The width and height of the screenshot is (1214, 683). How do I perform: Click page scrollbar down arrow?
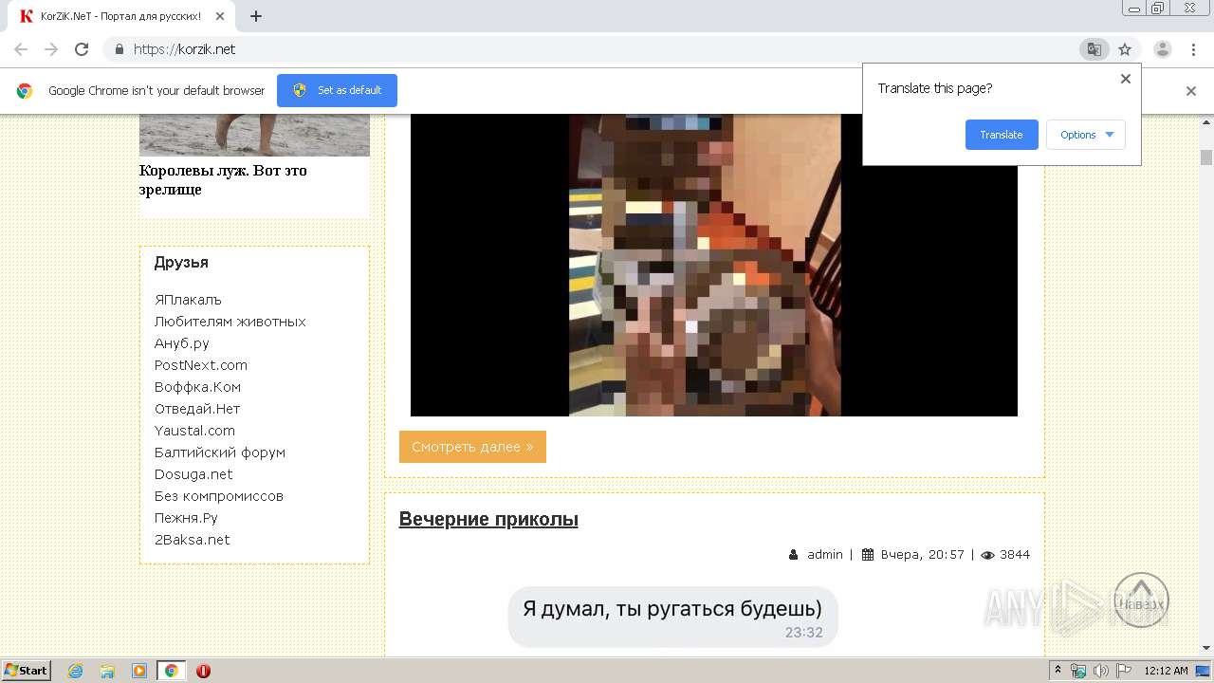click(1206, 649)
